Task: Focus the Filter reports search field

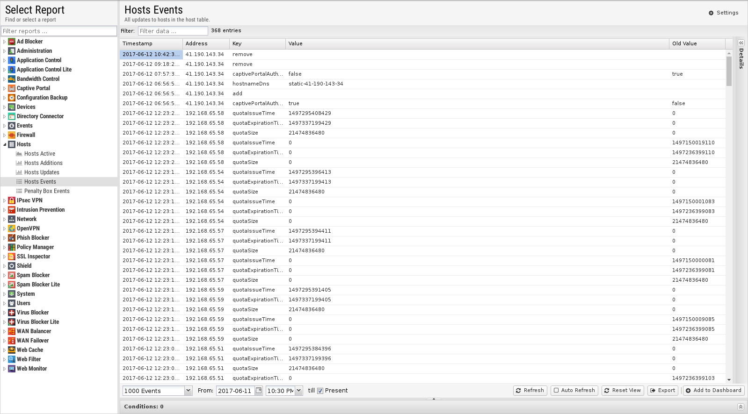Action: tap(59, 31)
